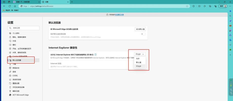This screenshot has height=101, width=233.
Task: Click the refresh-style icon right of address bar
Action: [x=193, y=6]
